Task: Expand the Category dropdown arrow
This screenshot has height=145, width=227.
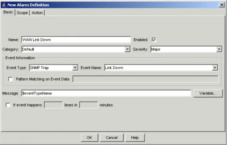Action: (127, 49)
